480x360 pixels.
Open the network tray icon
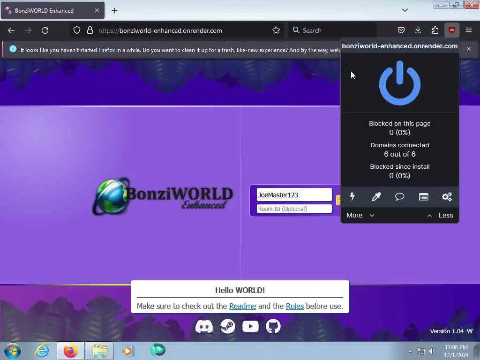click(421, 351)
